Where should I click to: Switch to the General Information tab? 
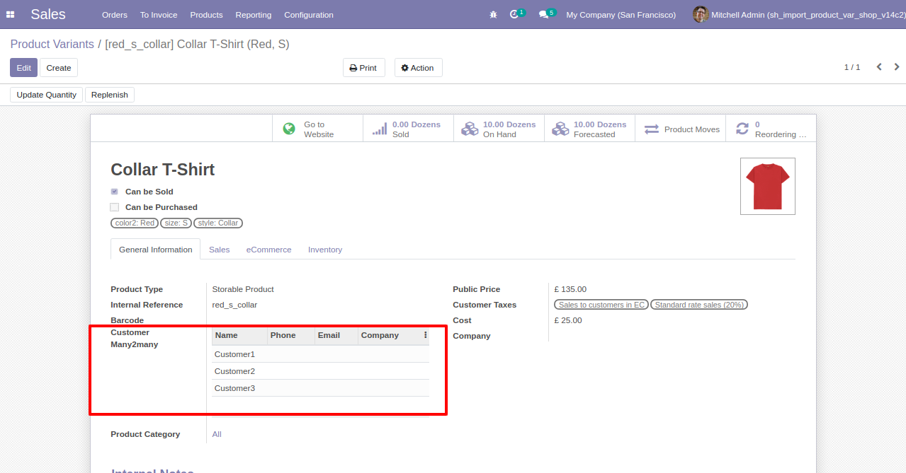(x=155, y=250)
